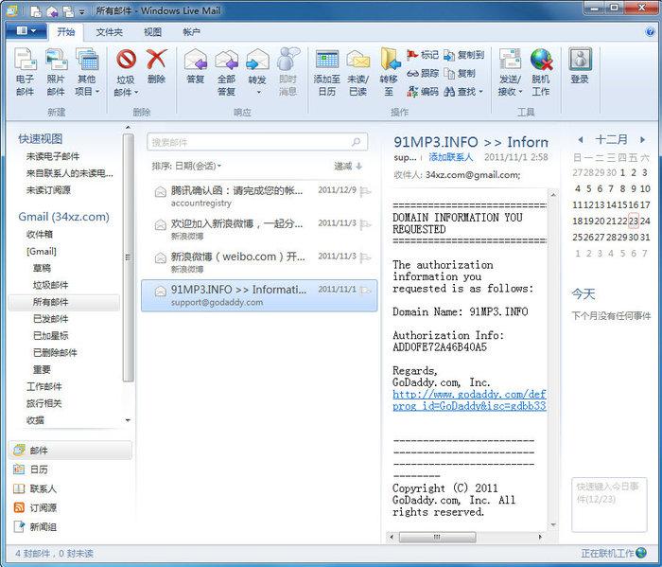Open the 腾讯确认函 message

pyautogui.click(x=259, y=197)
